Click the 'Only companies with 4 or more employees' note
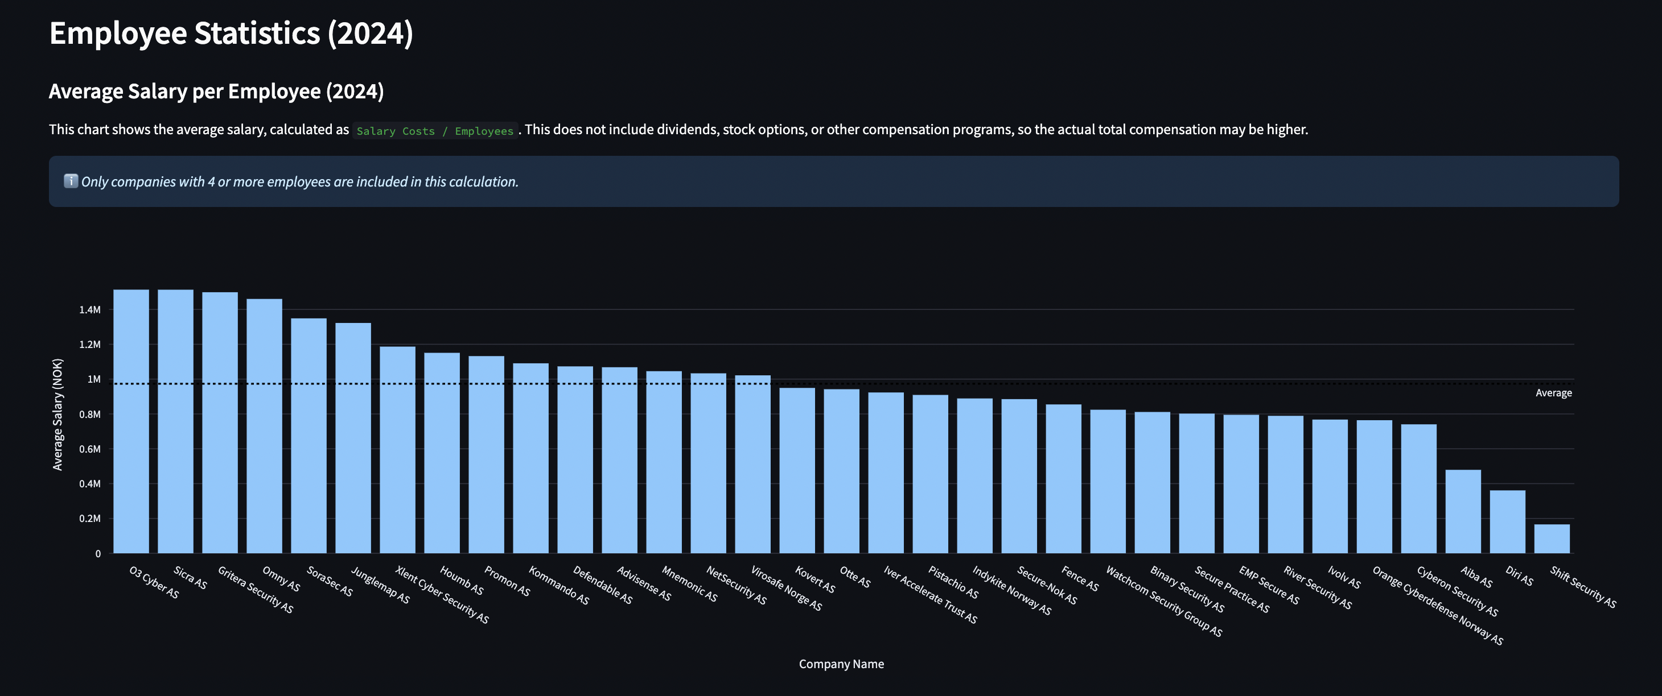Screen dimensions: 1662x696 tap(299, 182)
